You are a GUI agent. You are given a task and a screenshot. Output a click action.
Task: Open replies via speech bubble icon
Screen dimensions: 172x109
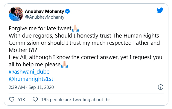tap(35, 99)
